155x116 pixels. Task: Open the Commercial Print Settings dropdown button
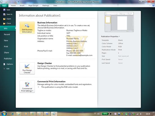(27, 87)
